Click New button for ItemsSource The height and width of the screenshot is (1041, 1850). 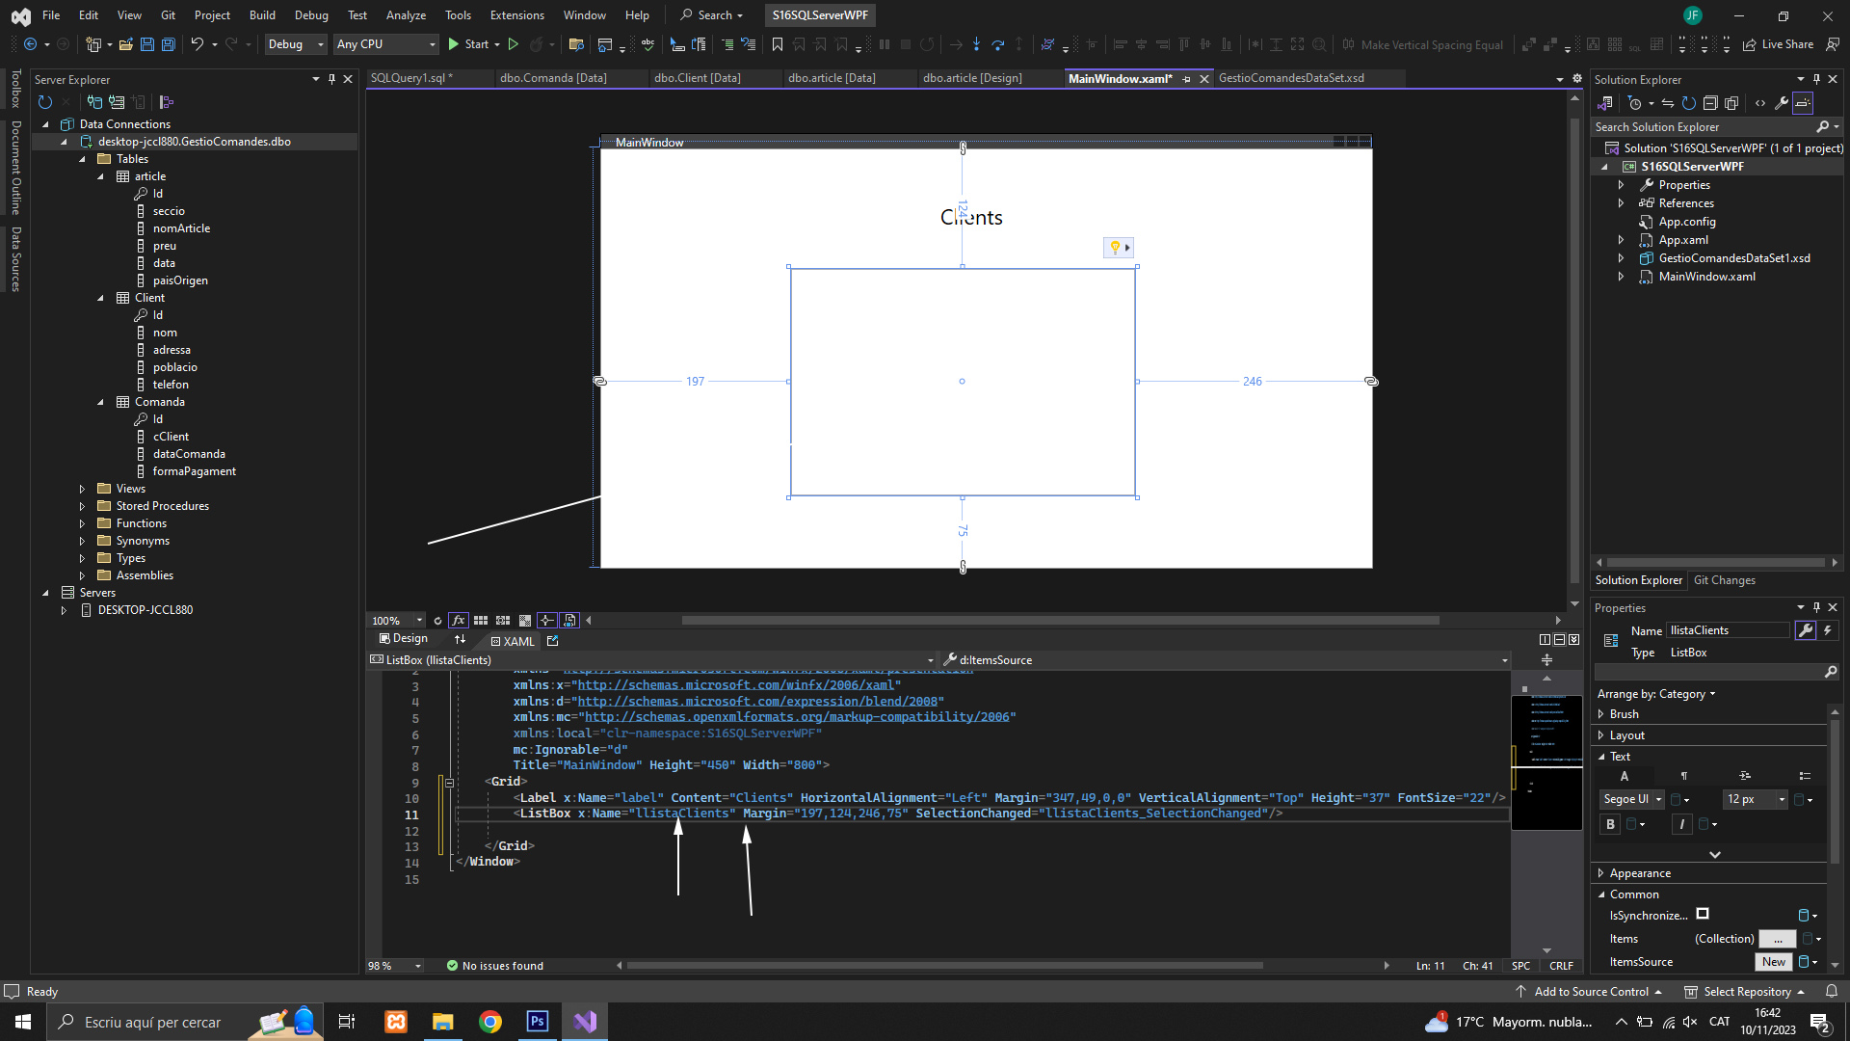(1773, 962)
